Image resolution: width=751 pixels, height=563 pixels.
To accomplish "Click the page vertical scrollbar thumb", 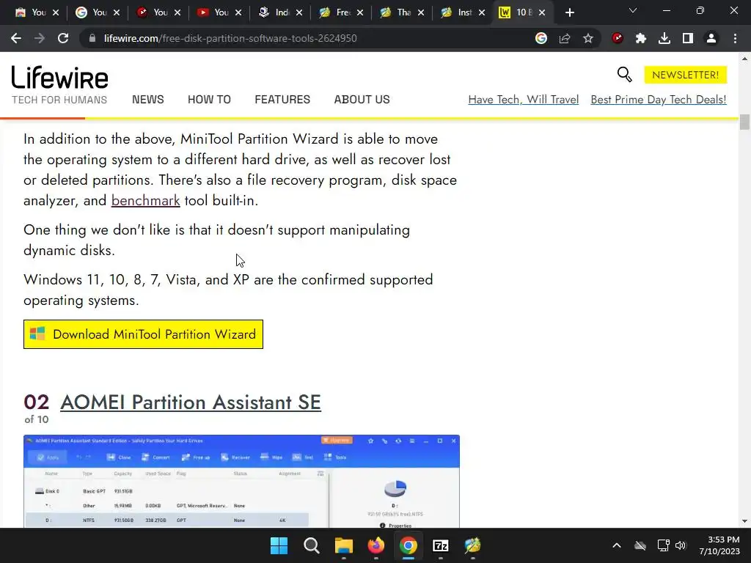I will (x=744, y=122).
